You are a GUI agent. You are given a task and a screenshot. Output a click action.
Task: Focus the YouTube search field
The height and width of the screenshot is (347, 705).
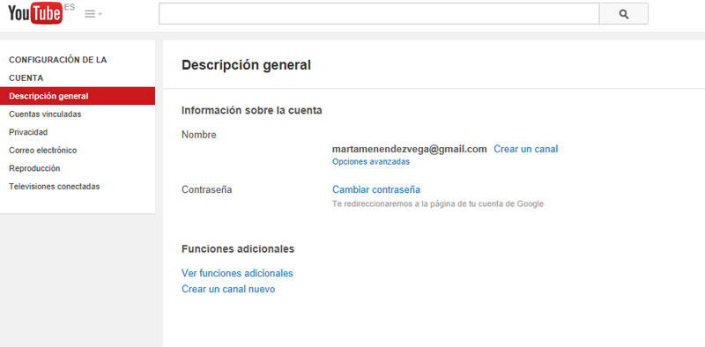(379, 14)
